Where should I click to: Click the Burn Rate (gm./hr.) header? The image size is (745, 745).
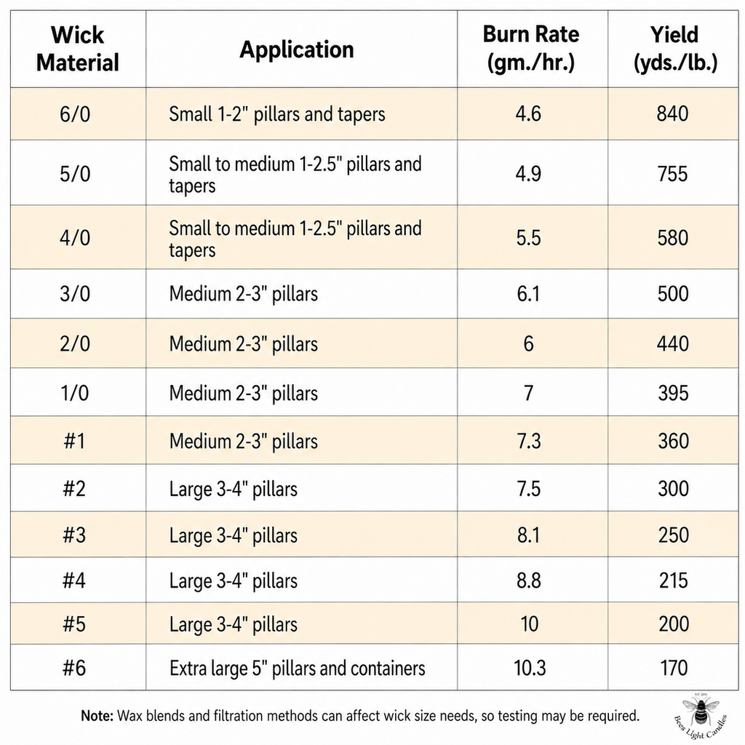click(x=531, y=49)
